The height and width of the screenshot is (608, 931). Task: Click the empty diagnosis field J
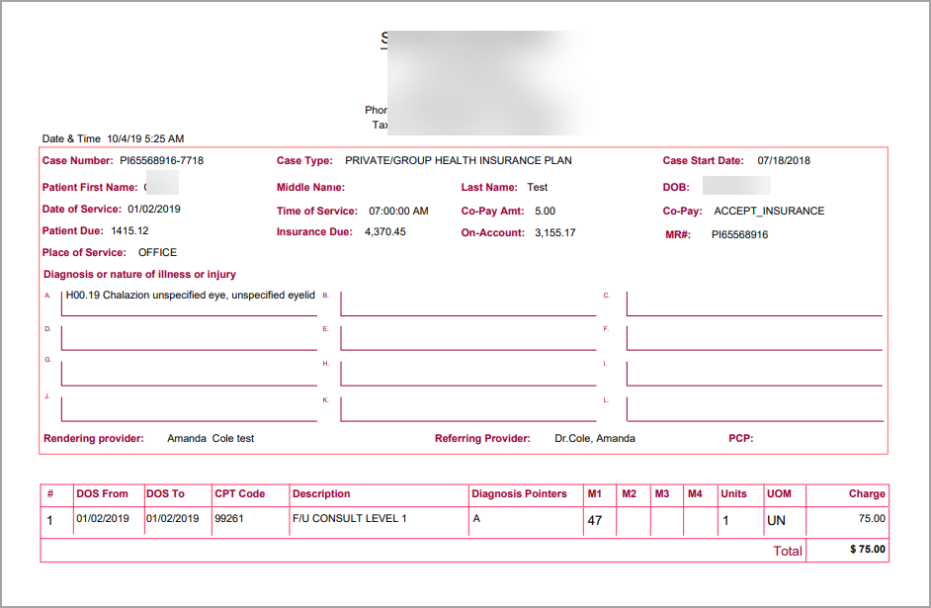click(189, 409)
